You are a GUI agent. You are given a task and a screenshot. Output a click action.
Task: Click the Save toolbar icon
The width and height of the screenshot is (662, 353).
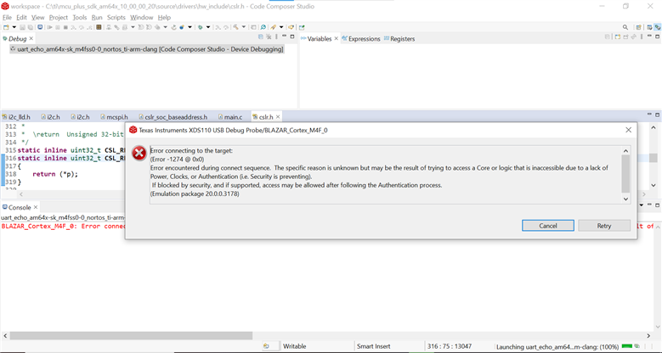[22, 27]
